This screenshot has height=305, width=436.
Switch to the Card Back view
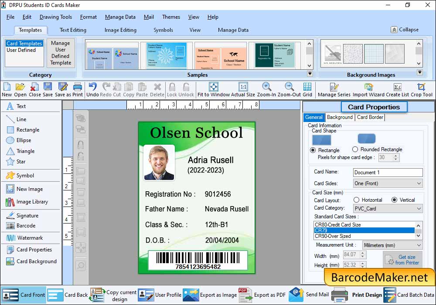click(x=68, y=295)
